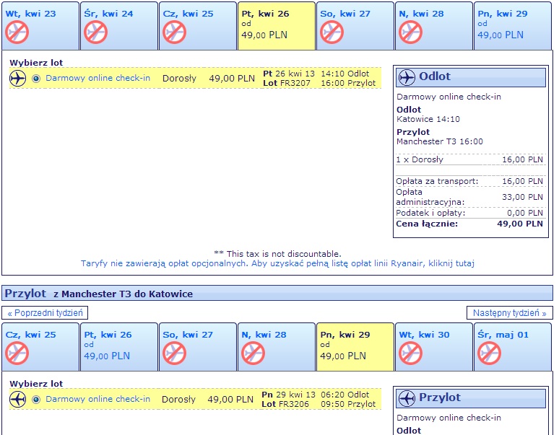Click the no-flight icon under Wt, kwi 23
Viewport: 559px width, 435px height.
coord(17,32)
